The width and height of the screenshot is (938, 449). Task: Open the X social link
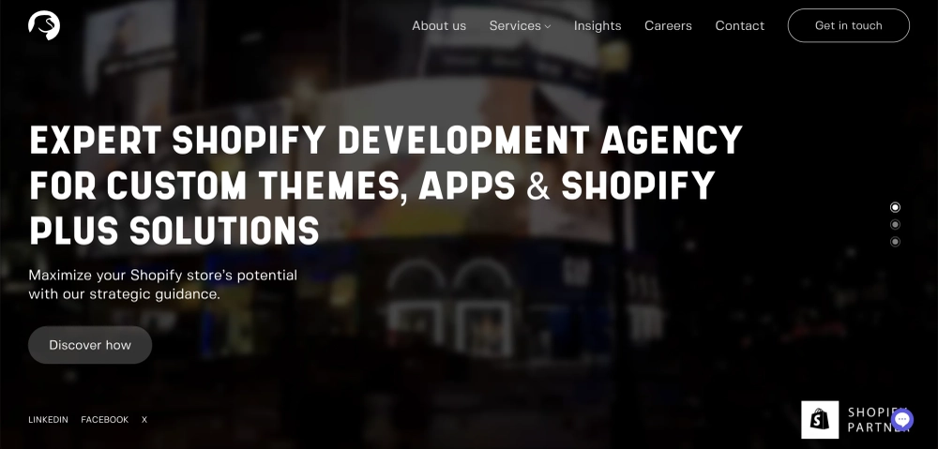click(x=144, y=420)
